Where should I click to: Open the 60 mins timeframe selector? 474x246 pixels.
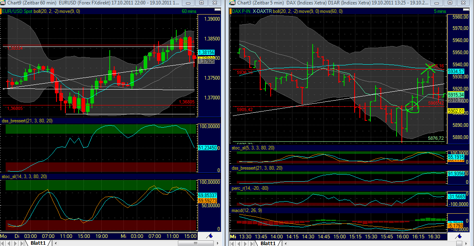point(189,11)
